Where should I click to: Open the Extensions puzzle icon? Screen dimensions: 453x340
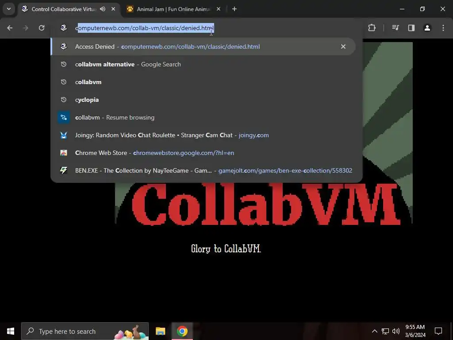[x=372, y=28]
